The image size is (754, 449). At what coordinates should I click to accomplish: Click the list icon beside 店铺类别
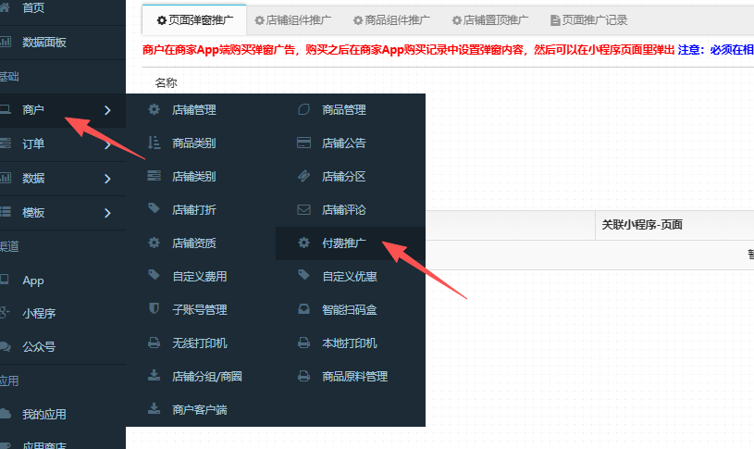[154, 176]
